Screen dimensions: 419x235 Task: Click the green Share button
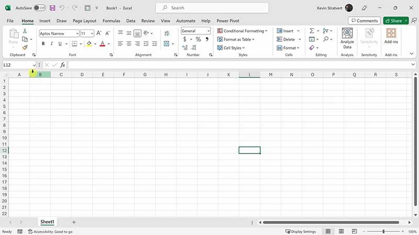pyautogui.click(x=394, y=20)
